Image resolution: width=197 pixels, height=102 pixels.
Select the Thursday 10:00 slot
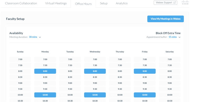[120, 95]
